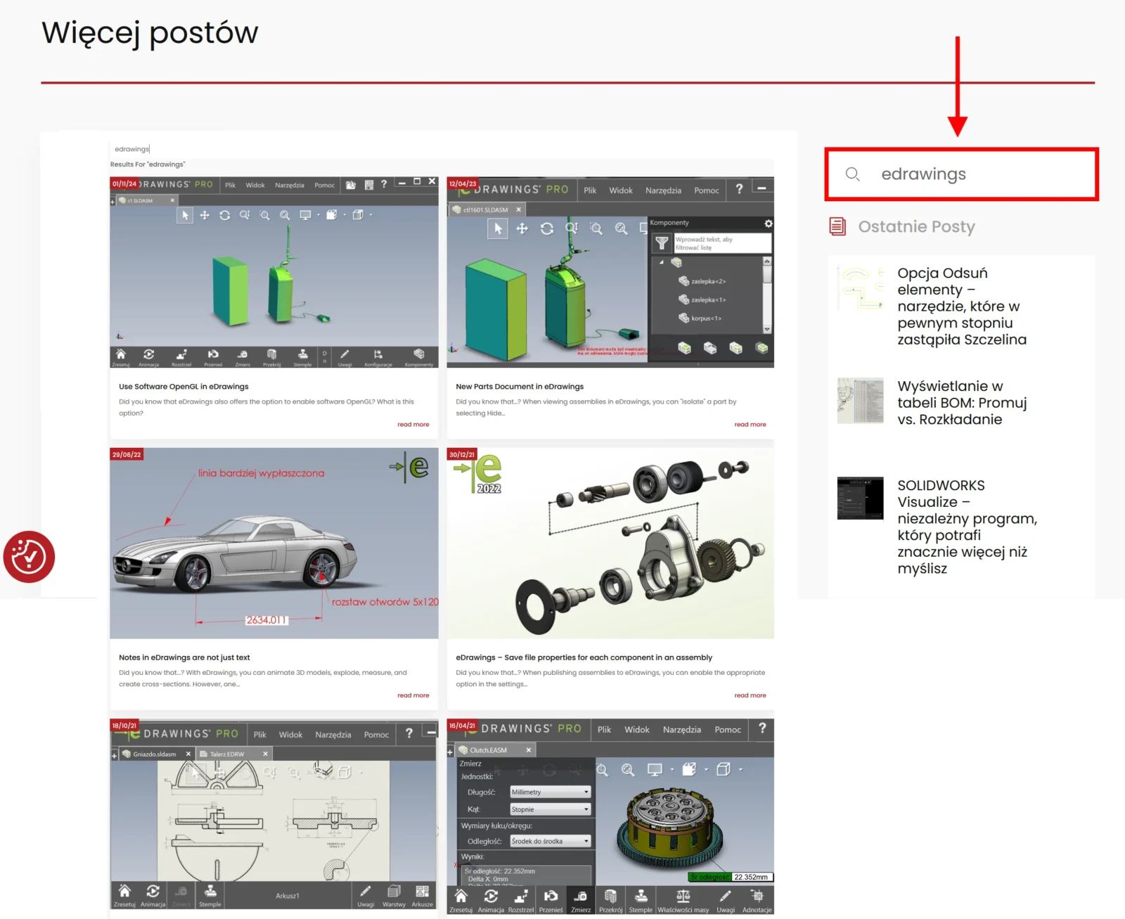
Task: Open the red circular checkmark widget icon
Action: [29, 557]
